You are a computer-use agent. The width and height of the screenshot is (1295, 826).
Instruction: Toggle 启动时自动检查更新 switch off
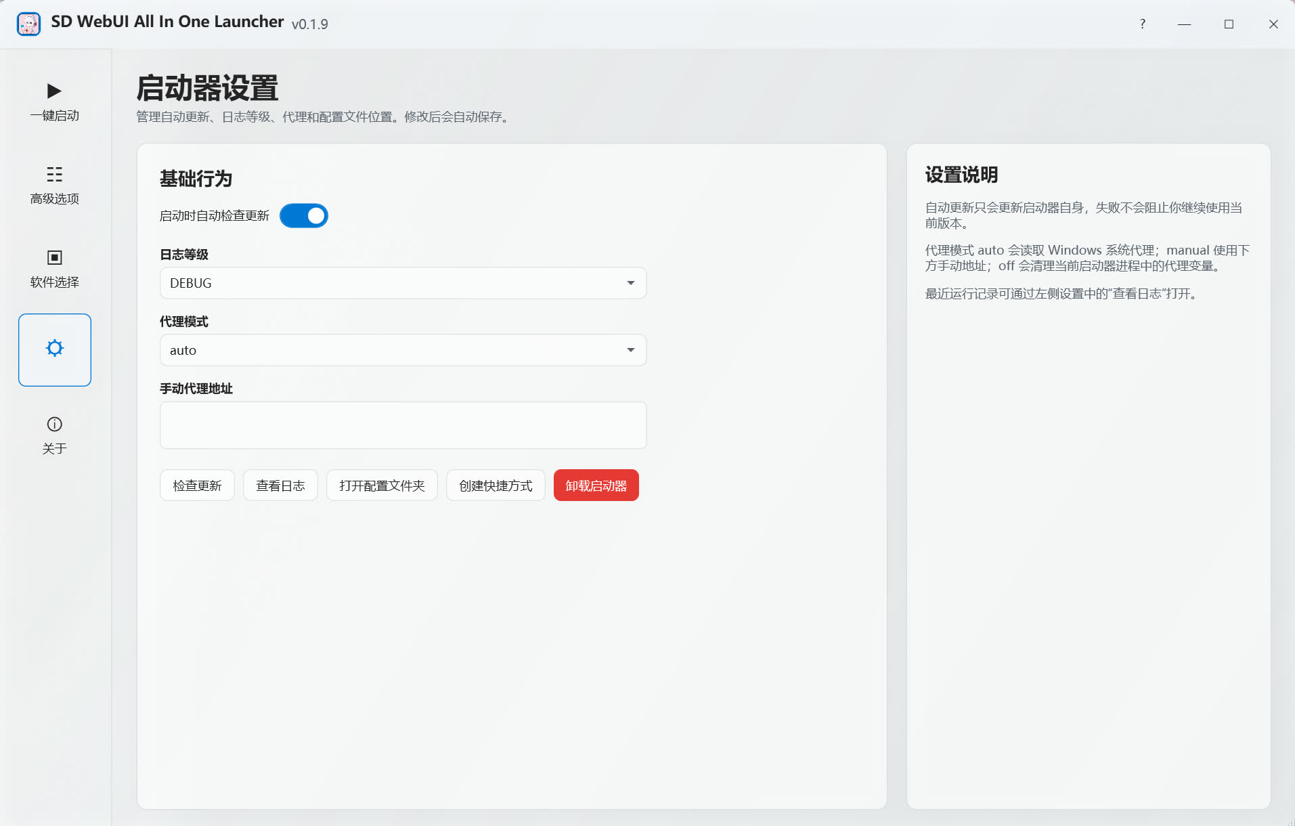tap(304, 216)
